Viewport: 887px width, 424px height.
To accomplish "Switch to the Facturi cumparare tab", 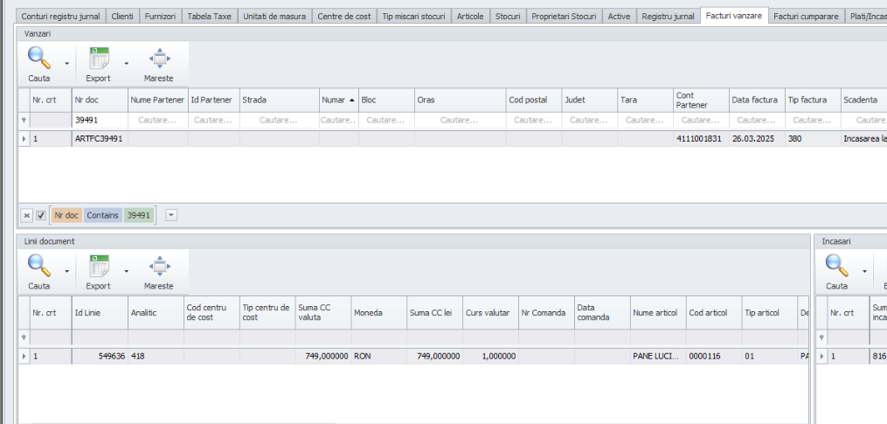I will 806,17.
